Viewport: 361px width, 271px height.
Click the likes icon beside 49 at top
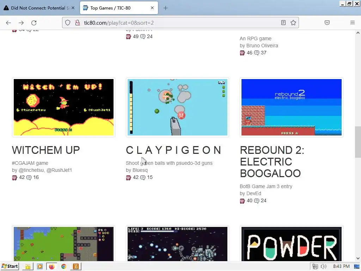coord(128,37)
